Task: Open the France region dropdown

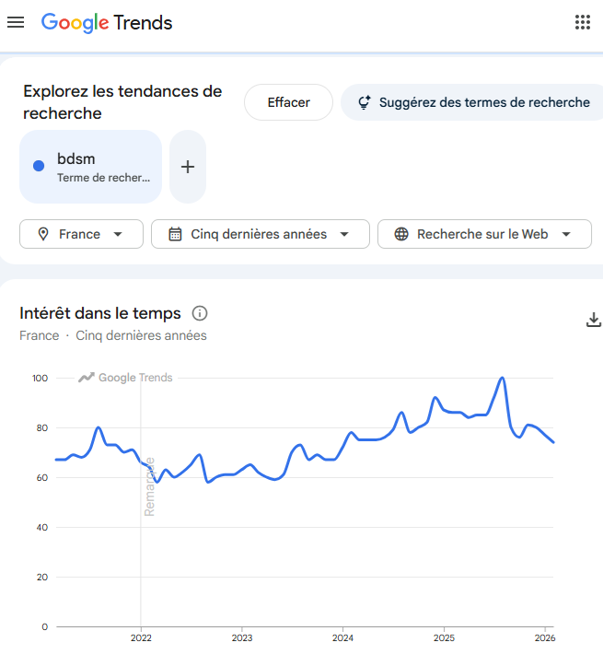Action: click(x=81, y=234)
